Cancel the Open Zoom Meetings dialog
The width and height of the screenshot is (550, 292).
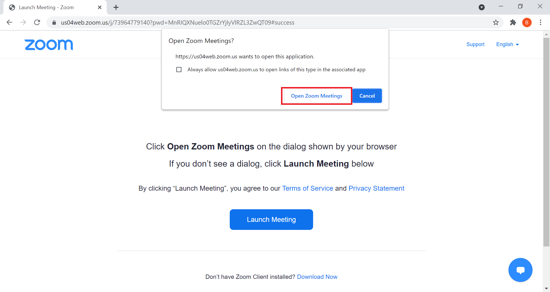(367, 96)
